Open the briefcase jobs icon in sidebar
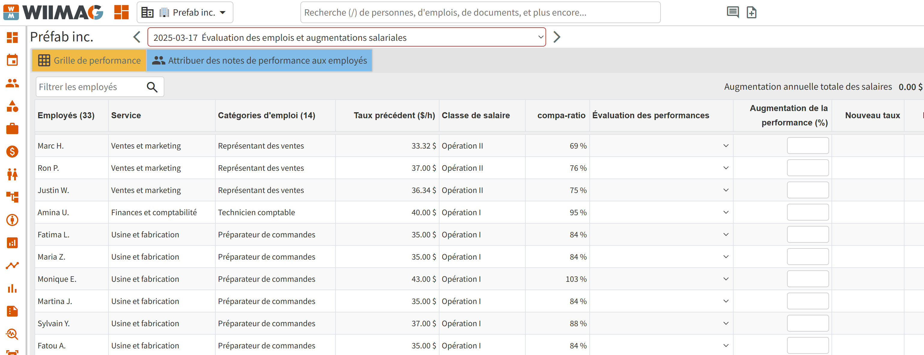This screenshot has width=924, height=355. (12, 129)
